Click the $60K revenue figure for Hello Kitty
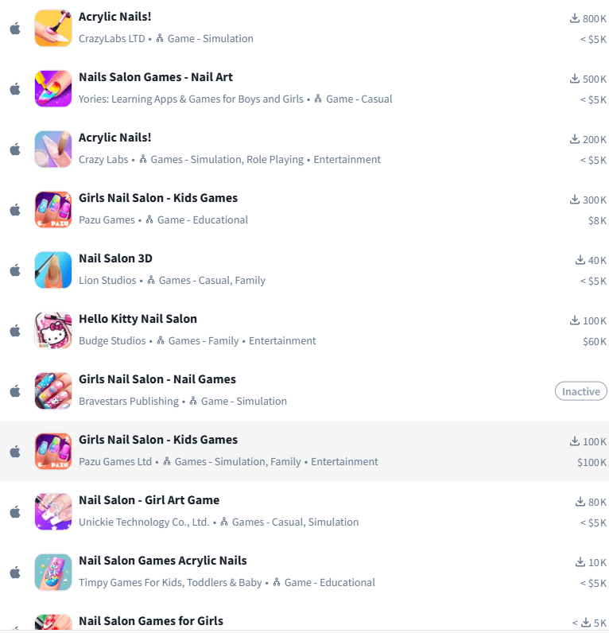The width and height of the screenshot is (609, 633). (x=595, y=341)
